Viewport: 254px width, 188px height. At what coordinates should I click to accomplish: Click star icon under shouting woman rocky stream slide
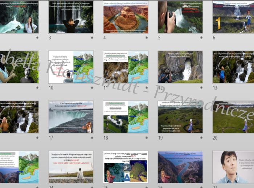click(x=37, y=138)
